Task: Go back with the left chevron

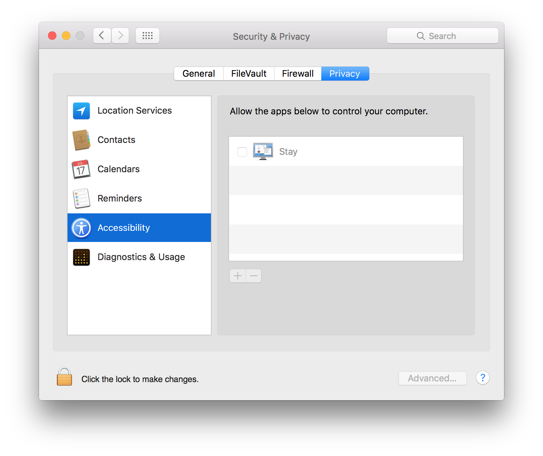Action: point(102,36)
